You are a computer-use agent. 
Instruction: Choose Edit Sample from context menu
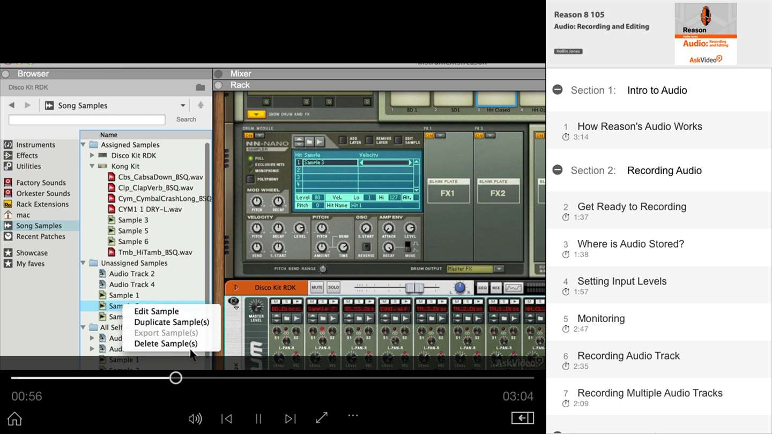[157, 311]
